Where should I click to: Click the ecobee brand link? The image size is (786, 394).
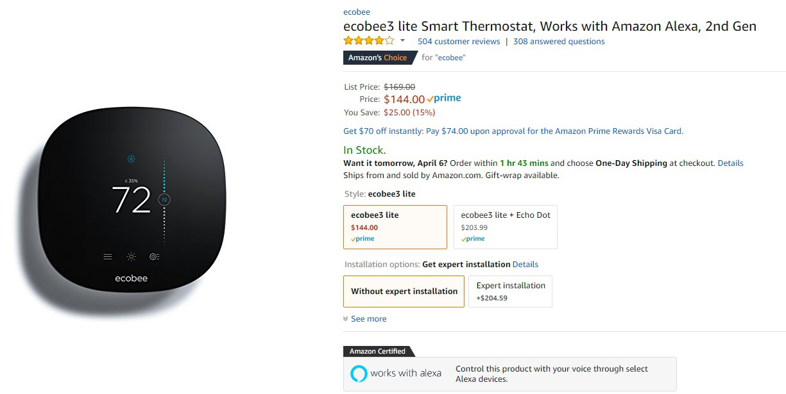pyautogui.click(x=356, y=12)
